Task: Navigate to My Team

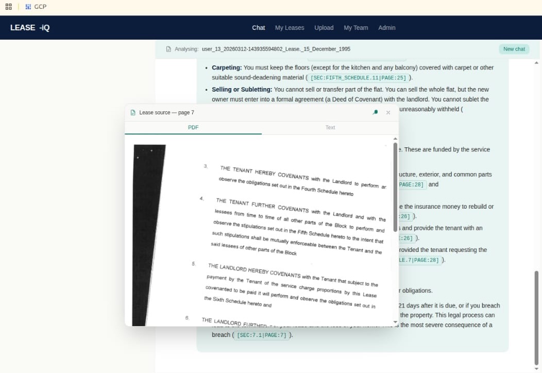Action: (x=356, y=28)
